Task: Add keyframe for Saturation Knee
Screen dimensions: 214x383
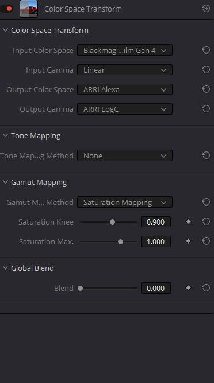Action: 188,222
